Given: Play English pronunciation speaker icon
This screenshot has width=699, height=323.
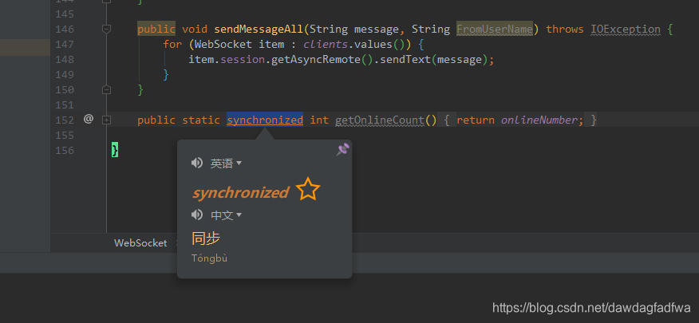Looking at the screenshot, I should pyautogui.click(x=197, y=163).
